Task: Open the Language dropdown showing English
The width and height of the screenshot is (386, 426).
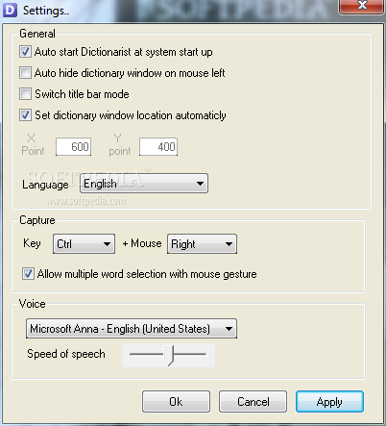Action: pyautogui.click(x=144, y=184)
